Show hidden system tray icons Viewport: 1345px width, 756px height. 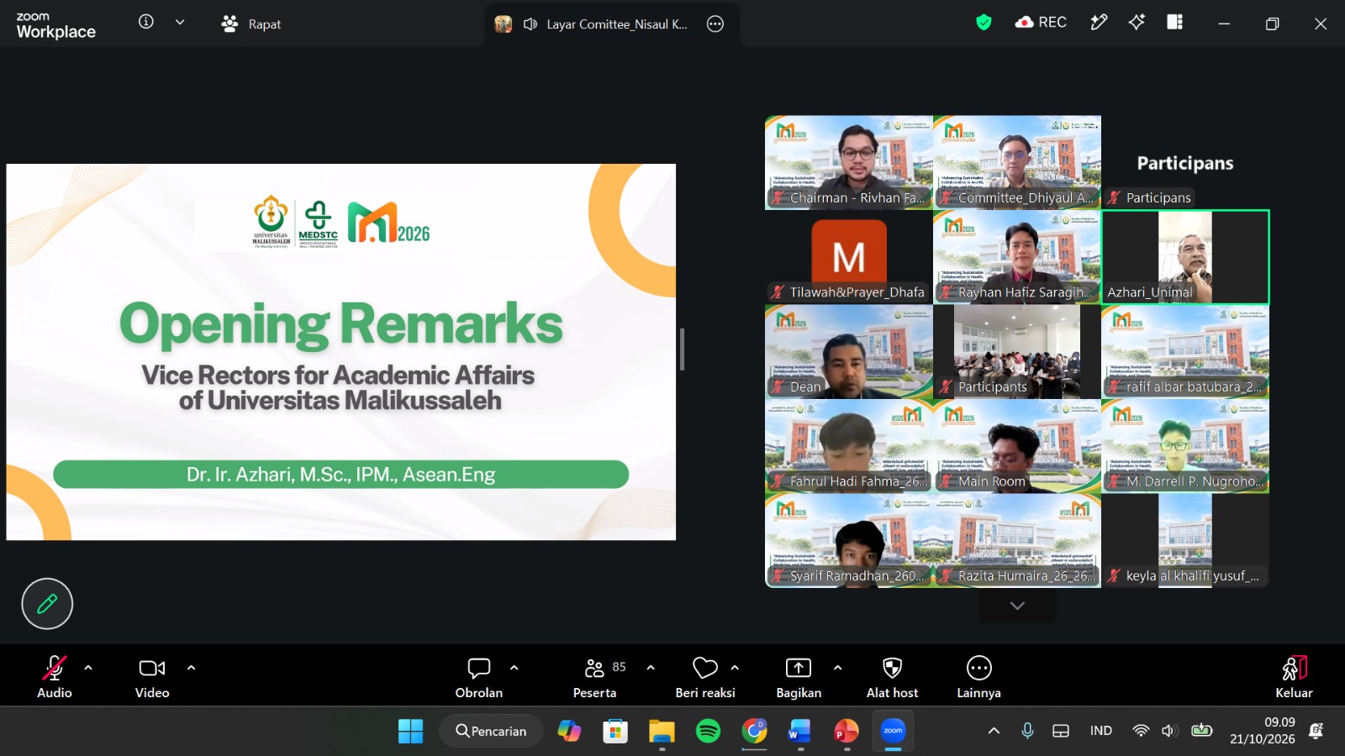[994, 731]
